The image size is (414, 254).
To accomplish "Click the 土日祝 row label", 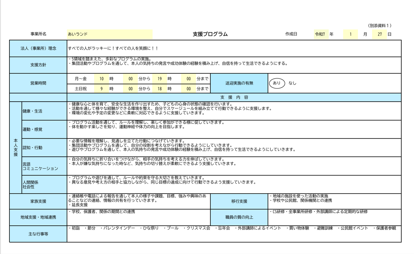I will click(81, 89).
